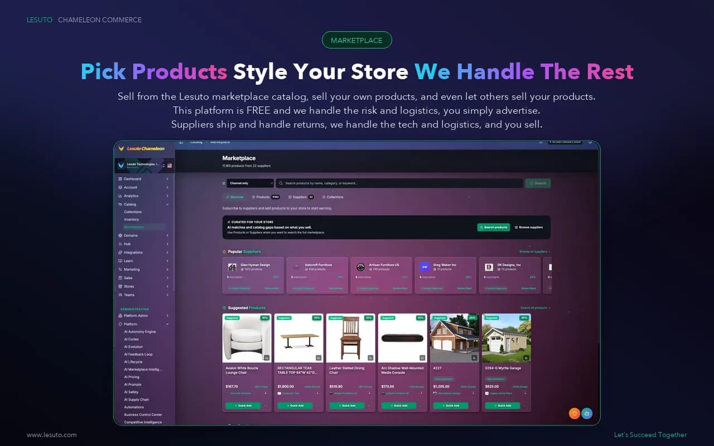Viewport: 714px width, 446px height.
Task: Click the Glen Hyman Design supplier logo
Action: (x=233, y=267)
